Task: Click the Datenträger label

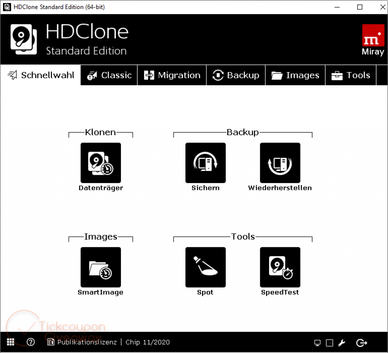Action: [101, 188]
